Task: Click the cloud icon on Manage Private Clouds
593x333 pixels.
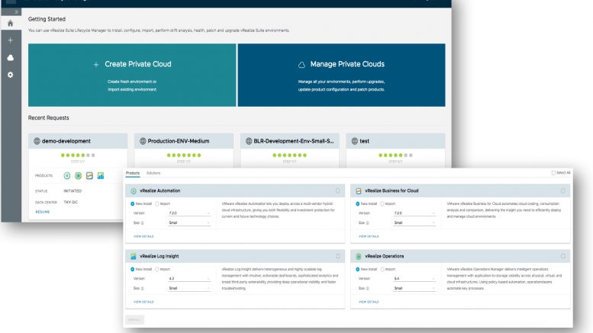Action: click(301, 65)
